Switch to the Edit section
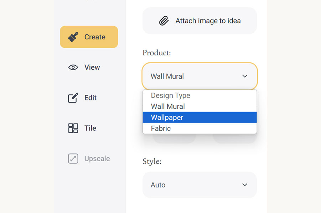The height and width of the screenshot is (213, 321). [x=89, y=98]
